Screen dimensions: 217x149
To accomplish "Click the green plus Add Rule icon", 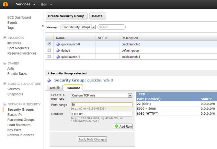I will click(117, 126).
